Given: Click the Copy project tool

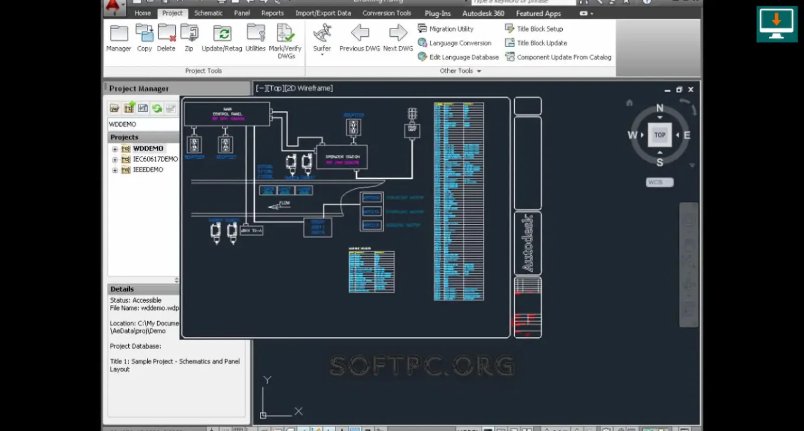Looking at the screenshot, I should [144, 38].
